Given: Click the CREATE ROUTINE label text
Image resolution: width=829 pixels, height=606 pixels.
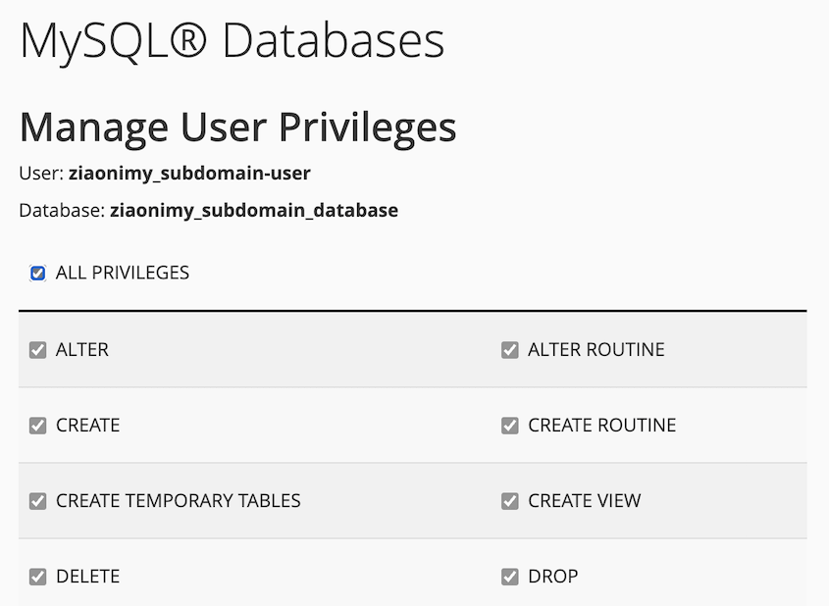Looking at the screenshot, I should coord(601,426).
